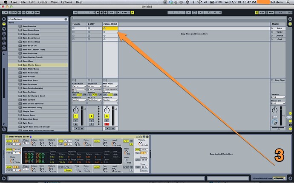Toggle the KEY map mode button
Image resolution: width=294 pixels, height=183 pixels.
[262, 12]
